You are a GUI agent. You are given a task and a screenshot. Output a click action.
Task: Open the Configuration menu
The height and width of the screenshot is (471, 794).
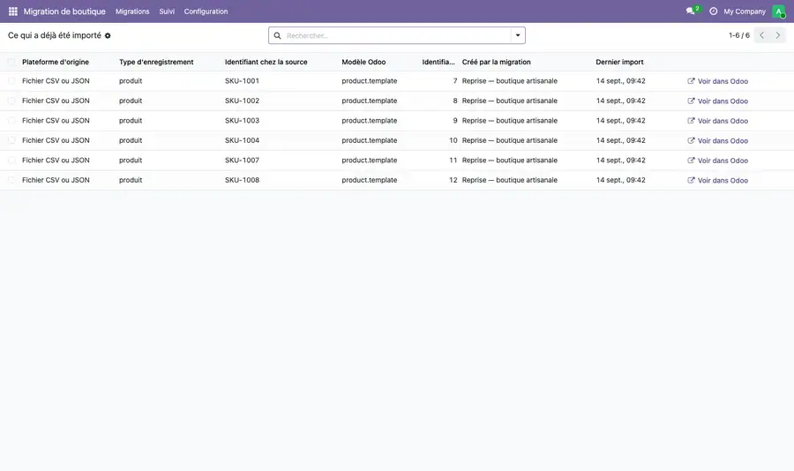click(206, 11)
